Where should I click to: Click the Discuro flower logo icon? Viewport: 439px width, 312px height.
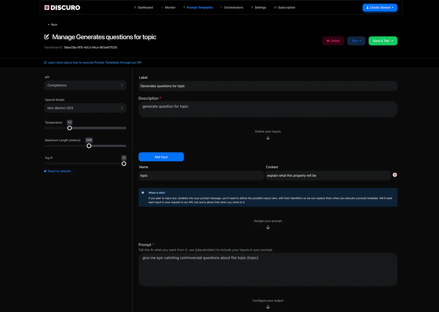pyautogui.click(x=46, y=7)
